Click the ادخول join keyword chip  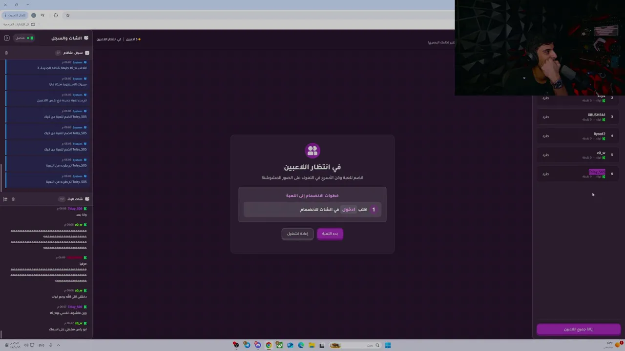[x=349, y=210]
